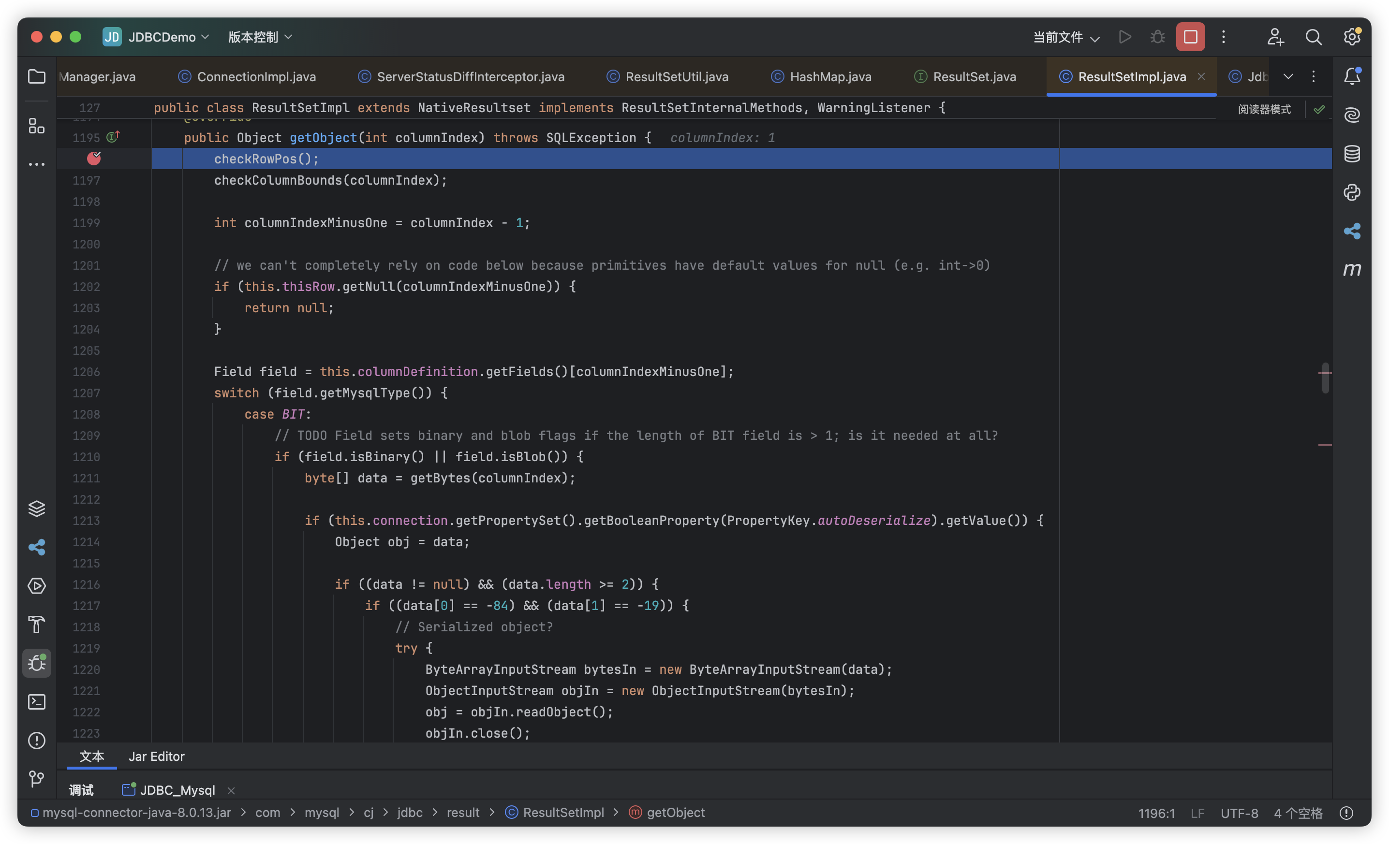Switch to ResultSetUtil.java tab
This screenshot has width=1389, height=844.
coord(667,77)
